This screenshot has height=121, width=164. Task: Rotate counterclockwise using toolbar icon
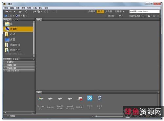coord(50,11)
